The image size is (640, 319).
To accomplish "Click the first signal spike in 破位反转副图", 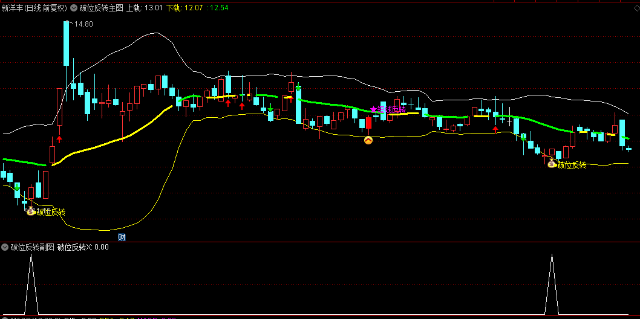I will point(31,283).
